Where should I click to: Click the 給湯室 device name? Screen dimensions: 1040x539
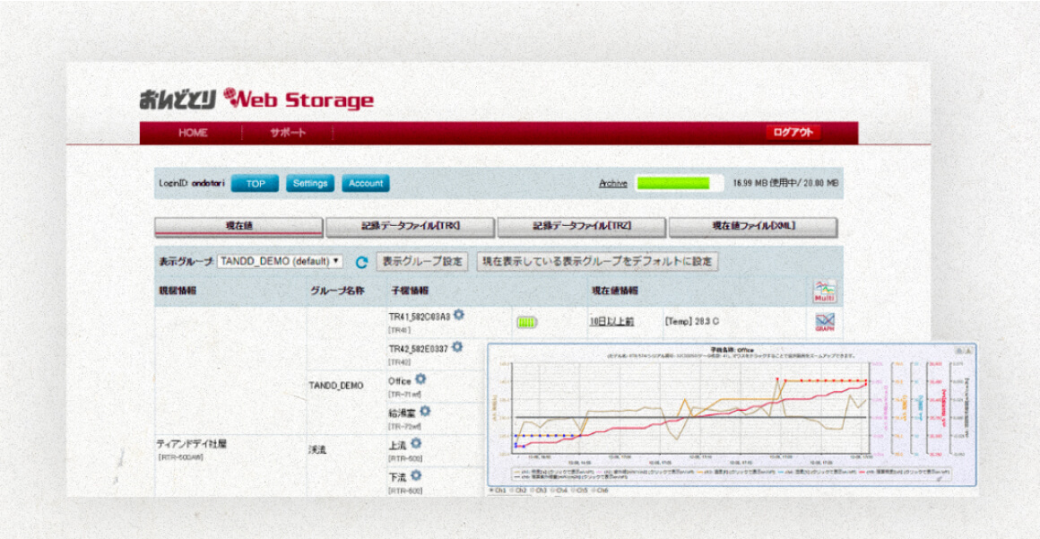pyautogui.click(x=403, y=413)
